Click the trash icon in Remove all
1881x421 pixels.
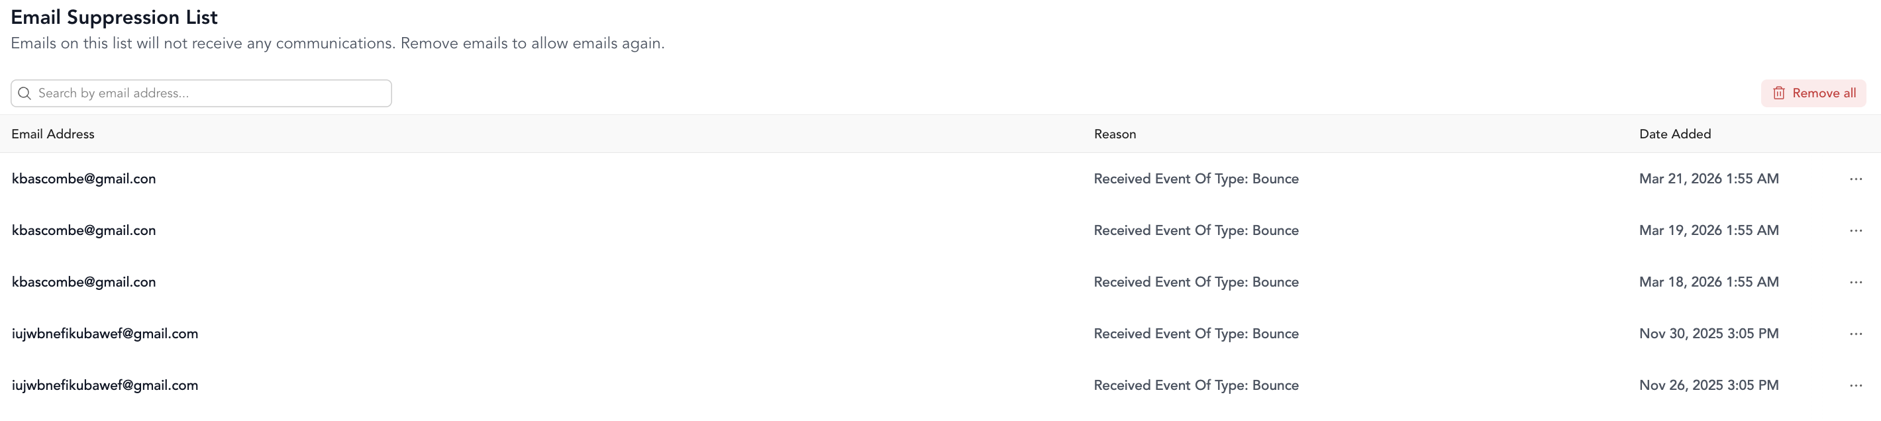pos(1779,93)
